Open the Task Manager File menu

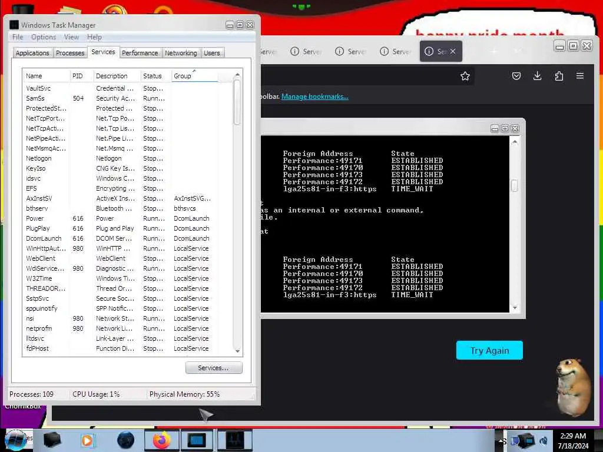(x=18, y=37)
